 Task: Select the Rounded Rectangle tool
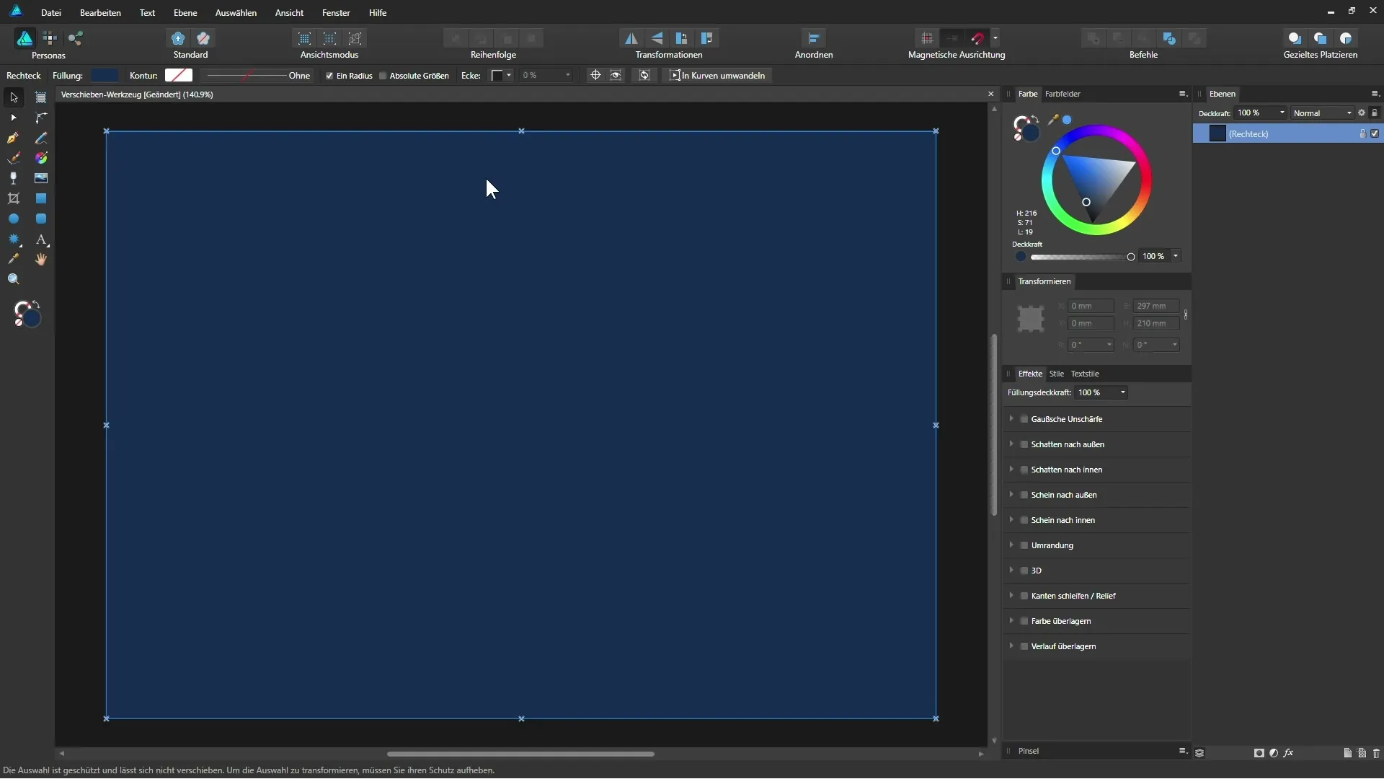pos(41,219)
